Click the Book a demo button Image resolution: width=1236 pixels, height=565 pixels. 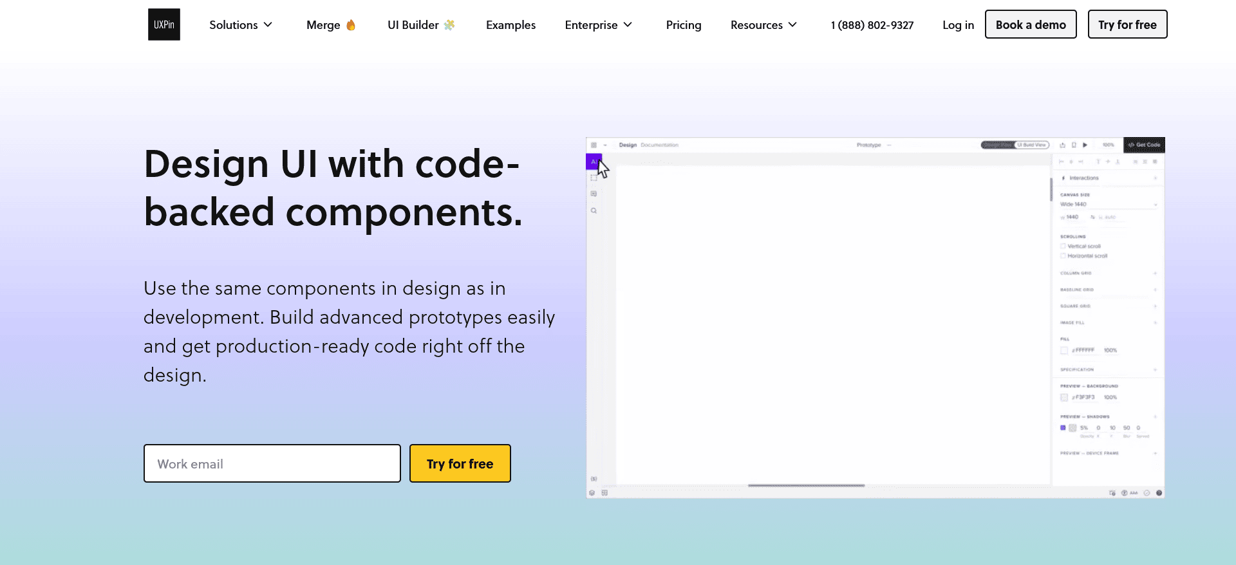click(1031, 24)
